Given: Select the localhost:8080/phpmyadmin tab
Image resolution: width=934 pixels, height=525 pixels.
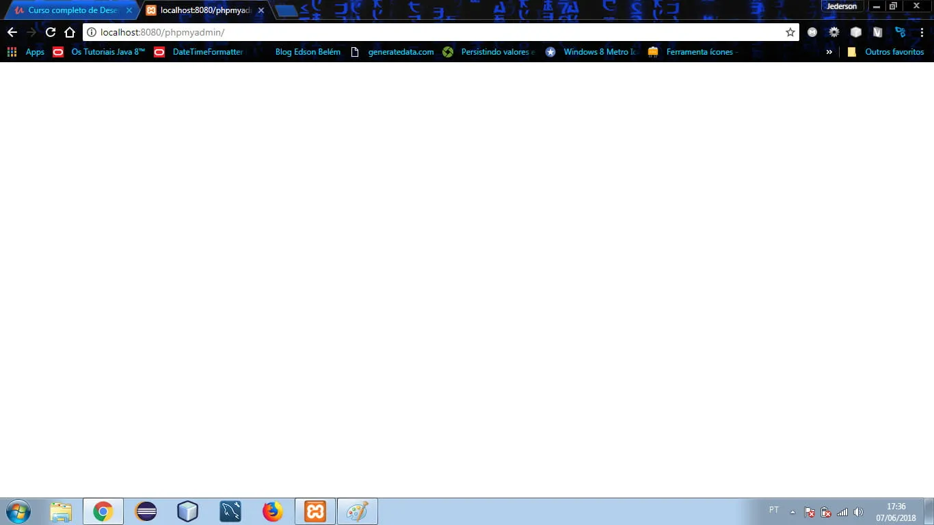Looking at the screenshot, I should pos(205,10).
